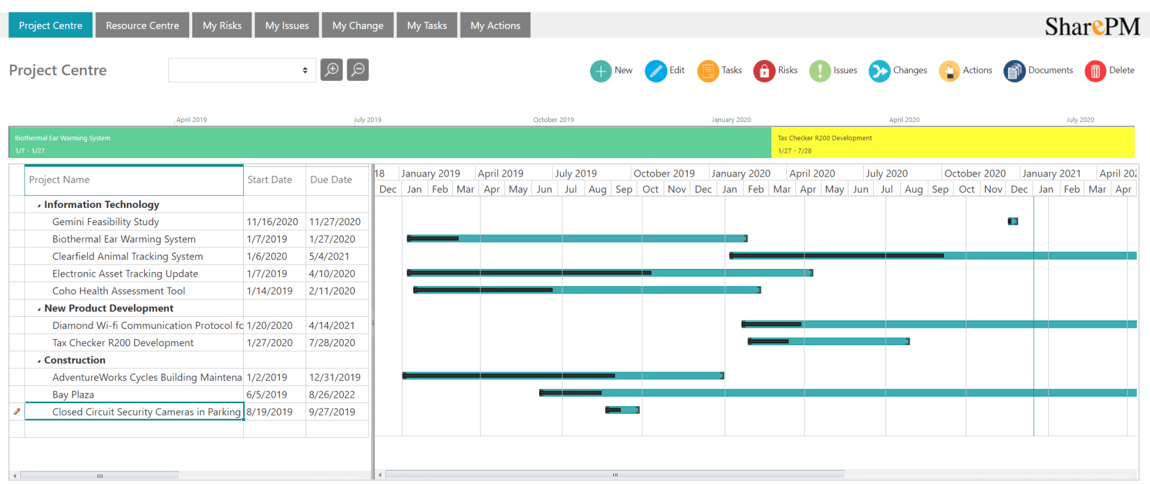Select the Project Name column header
Image resolution: width=1150 pixels, height=484 pixels.
(134, 180)
